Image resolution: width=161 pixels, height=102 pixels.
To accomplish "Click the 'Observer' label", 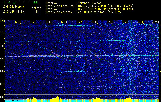I will click(x=52, y=3).
